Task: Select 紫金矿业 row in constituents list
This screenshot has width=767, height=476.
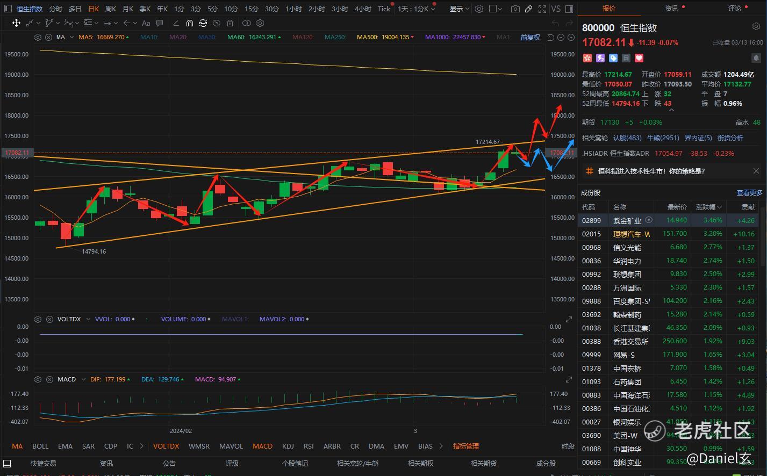Action: click(668, 220)
